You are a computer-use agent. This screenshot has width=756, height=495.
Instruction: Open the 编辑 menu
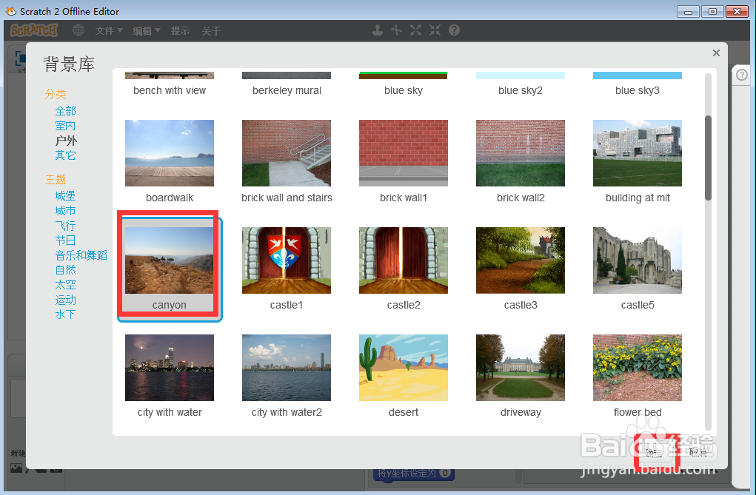tap(147, 31)
